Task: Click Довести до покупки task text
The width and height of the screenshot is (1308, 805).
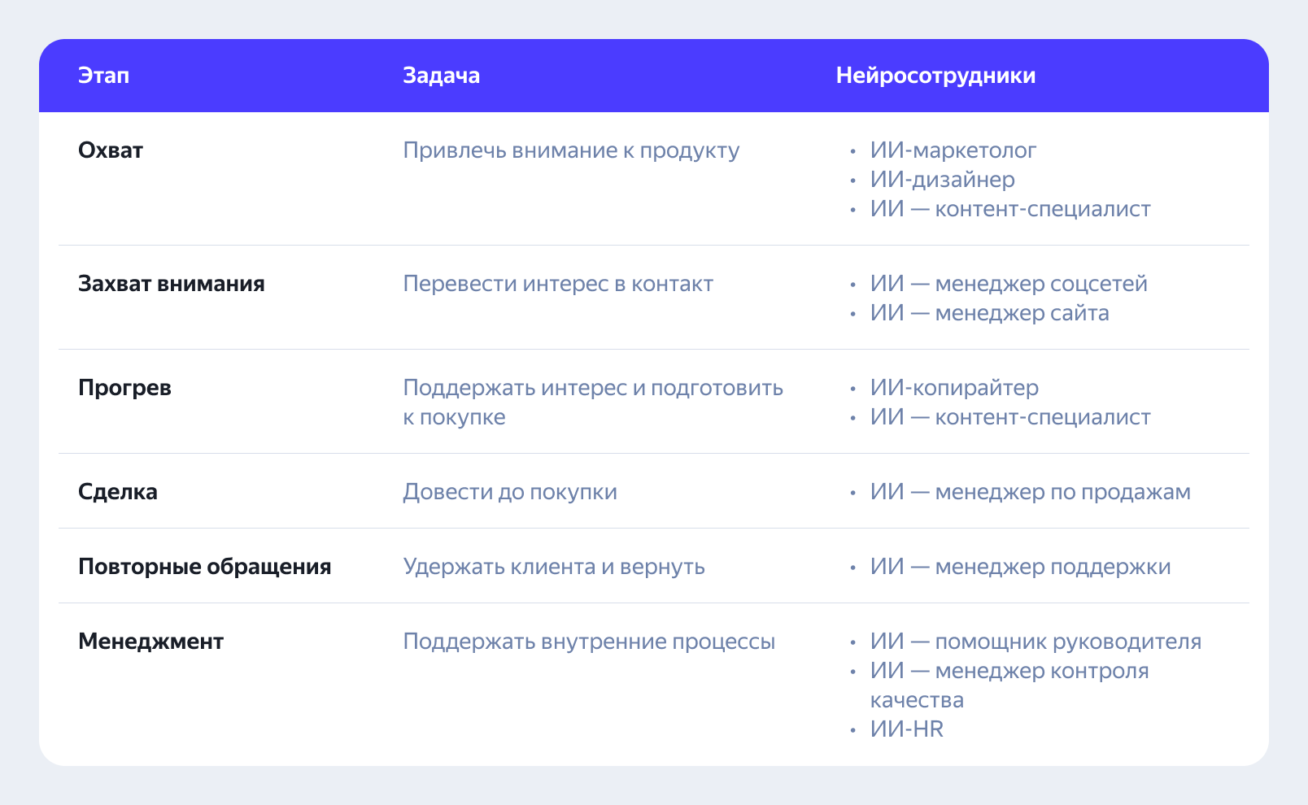Action: click(510, 492)
